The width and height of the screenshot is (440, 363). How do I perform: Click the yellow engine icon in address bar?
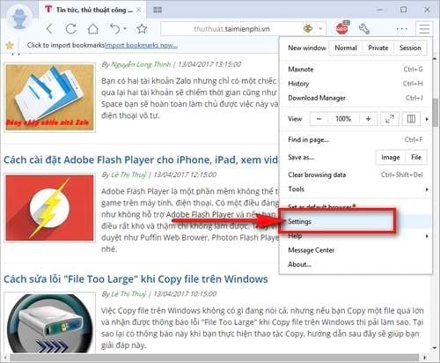[x=308, y=29]
